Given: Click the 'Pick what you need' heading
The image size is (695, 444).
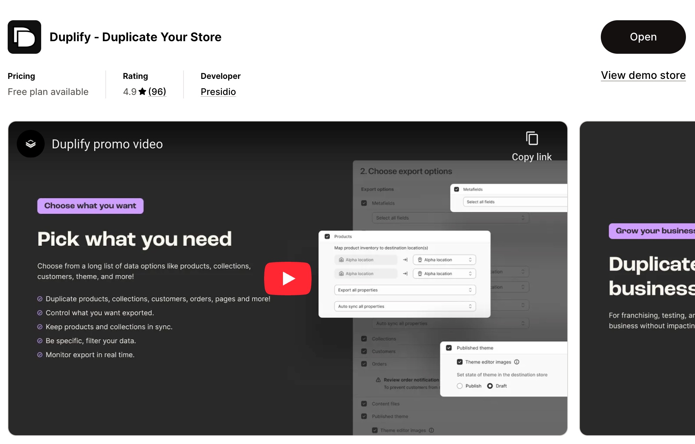Looking at the screenshot, I should [x=134, y=239].
